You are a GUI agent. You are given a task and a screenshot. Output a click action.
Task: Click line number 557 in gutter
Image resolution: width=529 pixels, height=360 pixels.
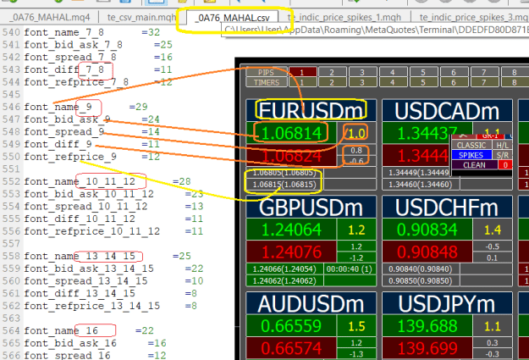pyautogui.click(x=11, y=244)
